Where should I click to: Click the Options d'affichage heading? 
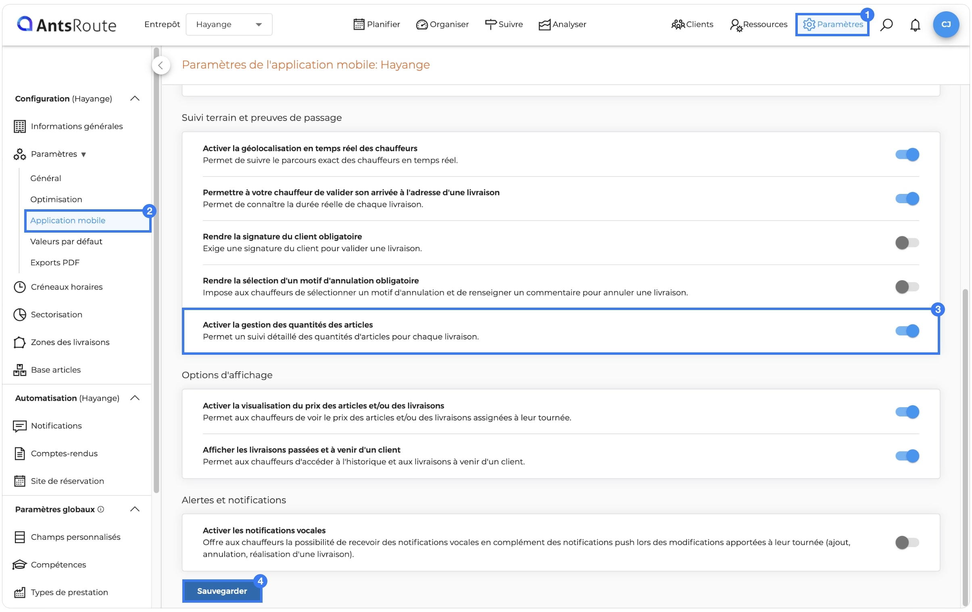tap(227, 375)
